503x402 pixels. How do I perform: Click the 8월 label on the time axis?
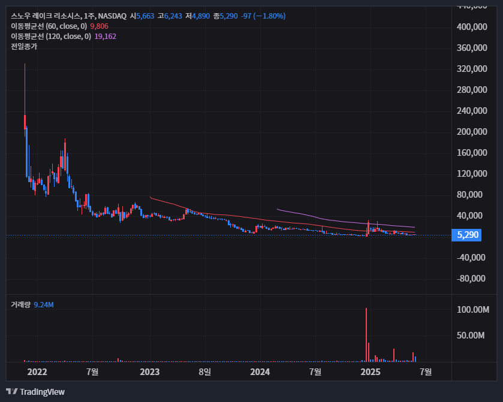[205, 372]
